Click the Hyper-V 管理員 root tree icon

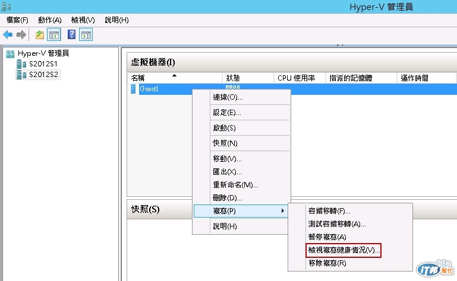(x=10, y=54)
